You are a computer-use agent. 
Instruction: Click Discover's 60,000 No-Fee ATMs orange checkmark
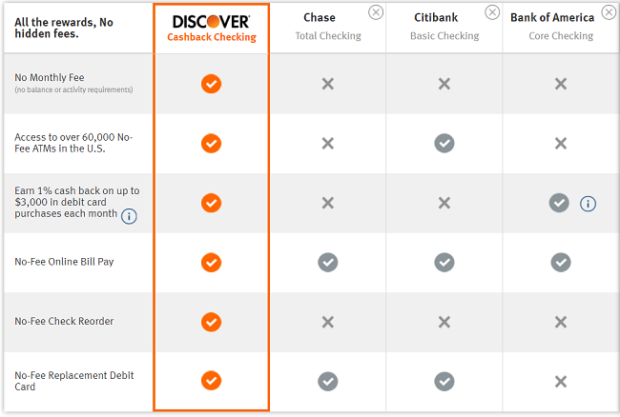[211, 143]
